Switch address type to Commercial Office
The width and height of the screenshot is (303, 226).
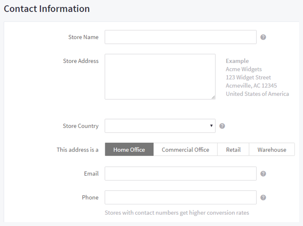(185, 150)
